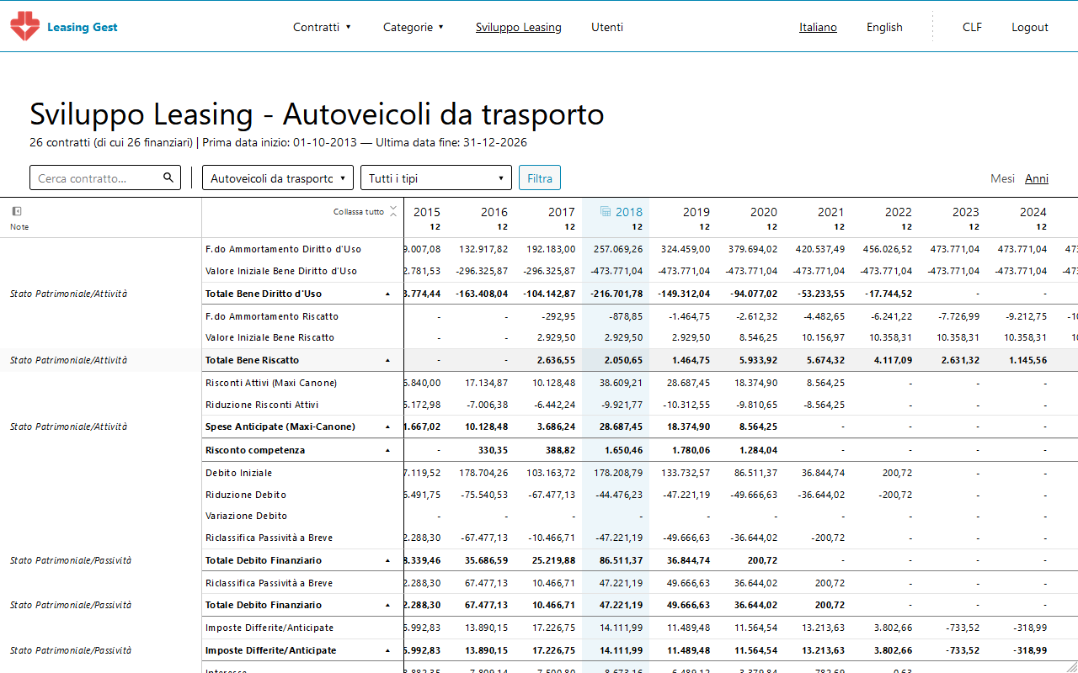Switch language to Italiano
The height and width of the screenshot is (673, 1078).
[x=818, y=27]
